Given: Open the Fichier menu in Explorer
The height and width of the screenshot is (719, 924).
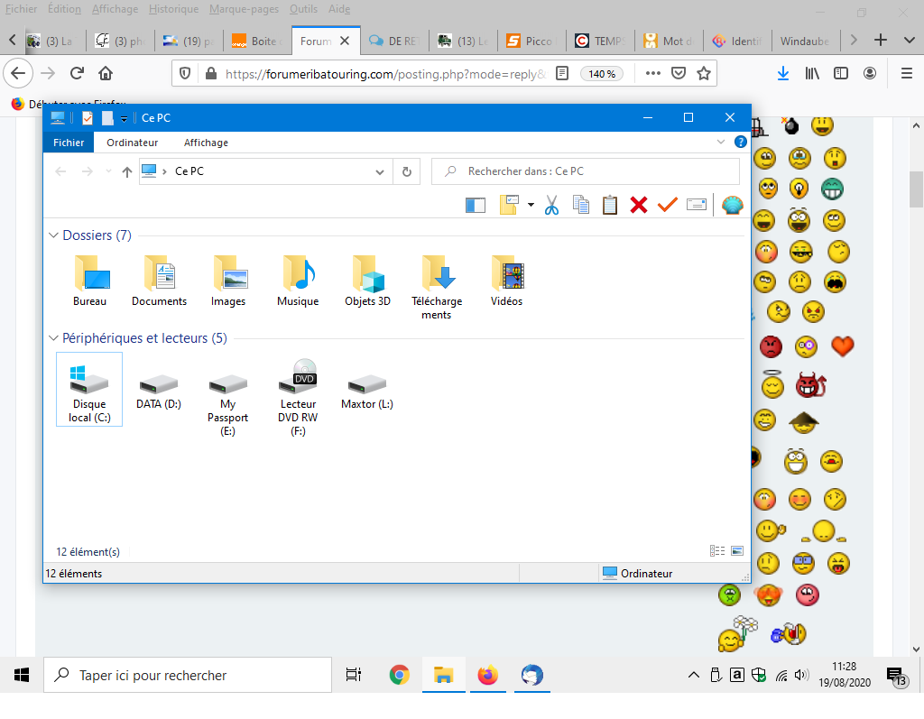Looking at the screenshot, I should pos(69,143).
